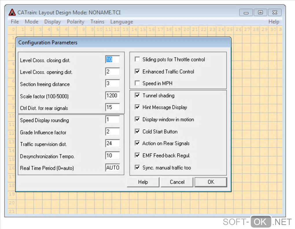This screenshot has width=295, height=229.
Task: Click the Help button in dialog
Action: 143,182
